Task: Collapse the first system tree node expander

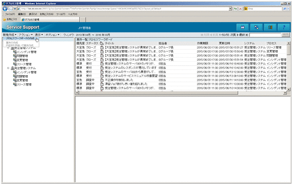Action: [8, 48]
